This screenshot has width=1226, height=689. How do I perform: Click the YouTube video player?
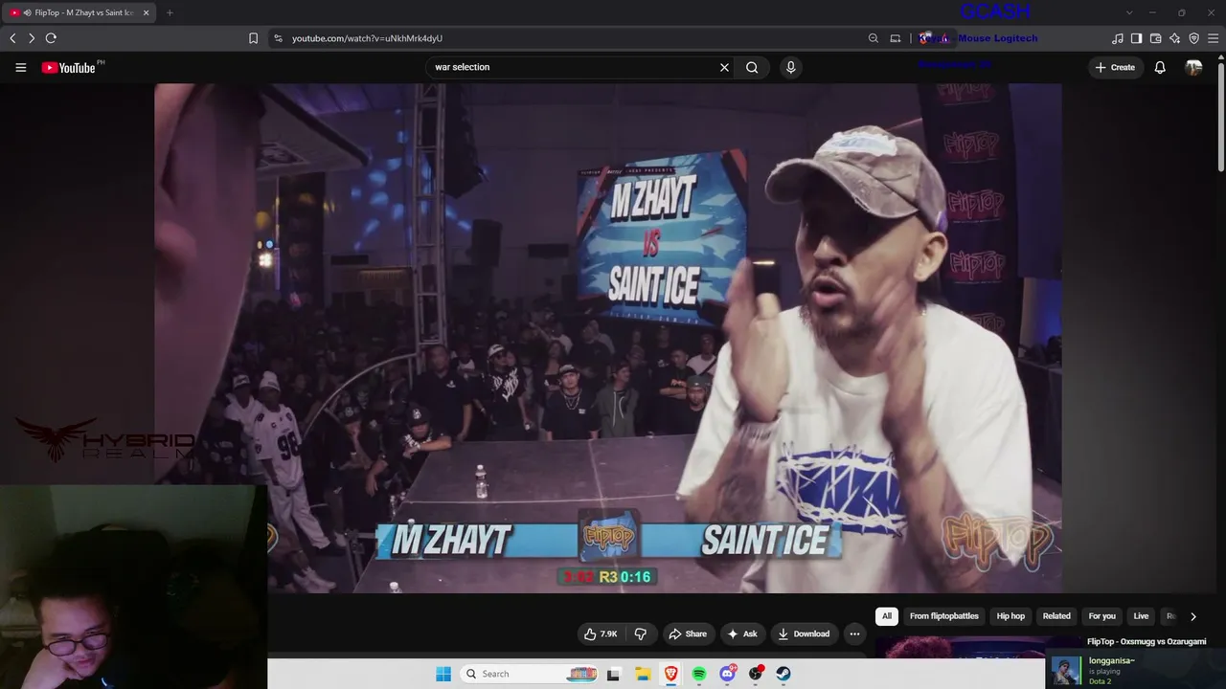(607, 338)
